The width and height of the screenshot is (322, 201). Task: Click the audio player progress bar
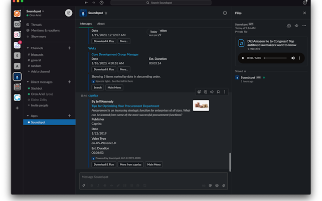pos(275,58)
